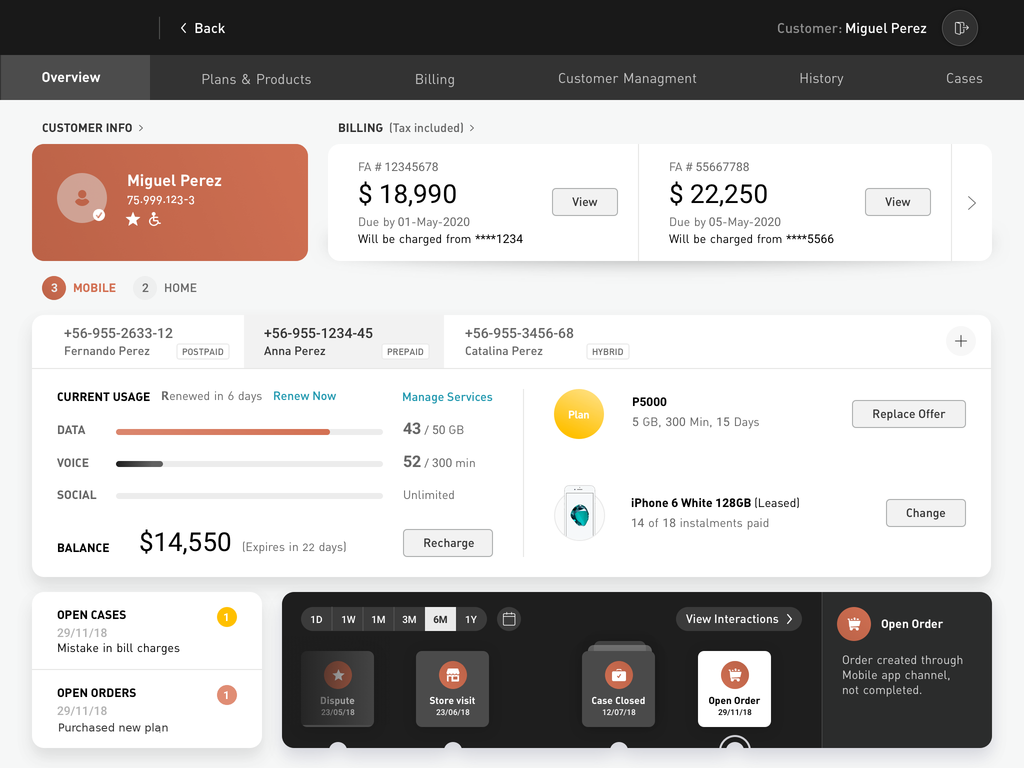Select Anna Perez's prepaid line
1024x768 pixels.
[x=344, y=342]
